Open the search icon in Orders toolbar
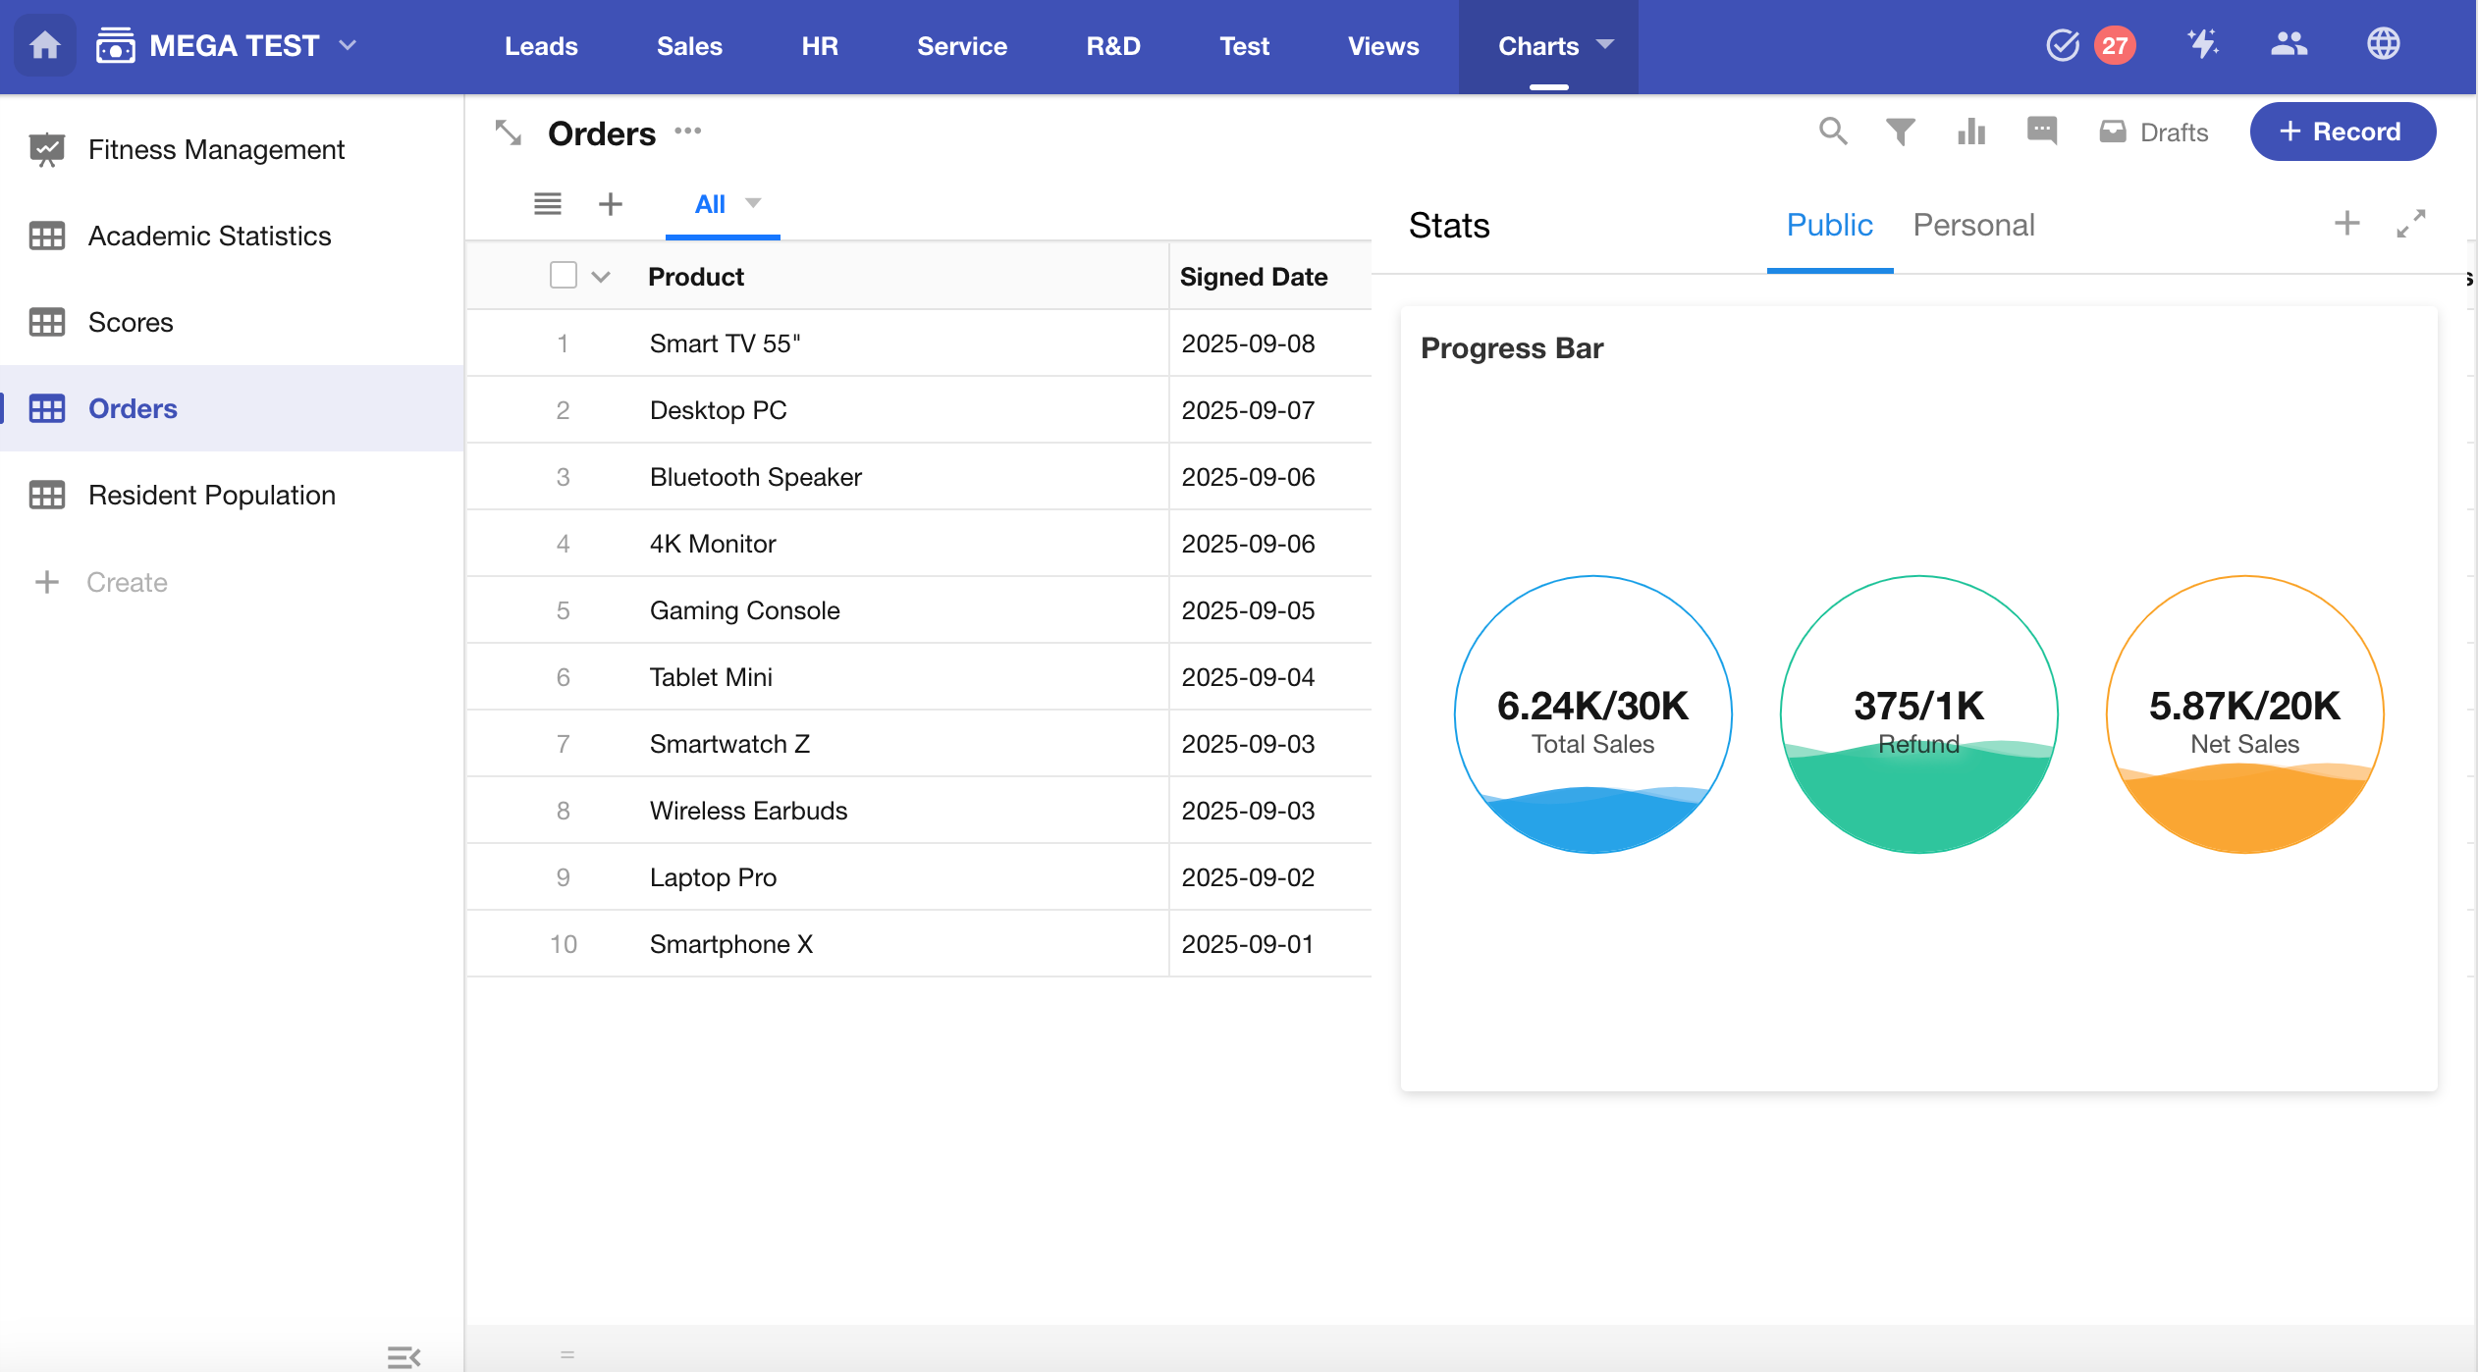2478x1372 pixels. pos(1832,132)
